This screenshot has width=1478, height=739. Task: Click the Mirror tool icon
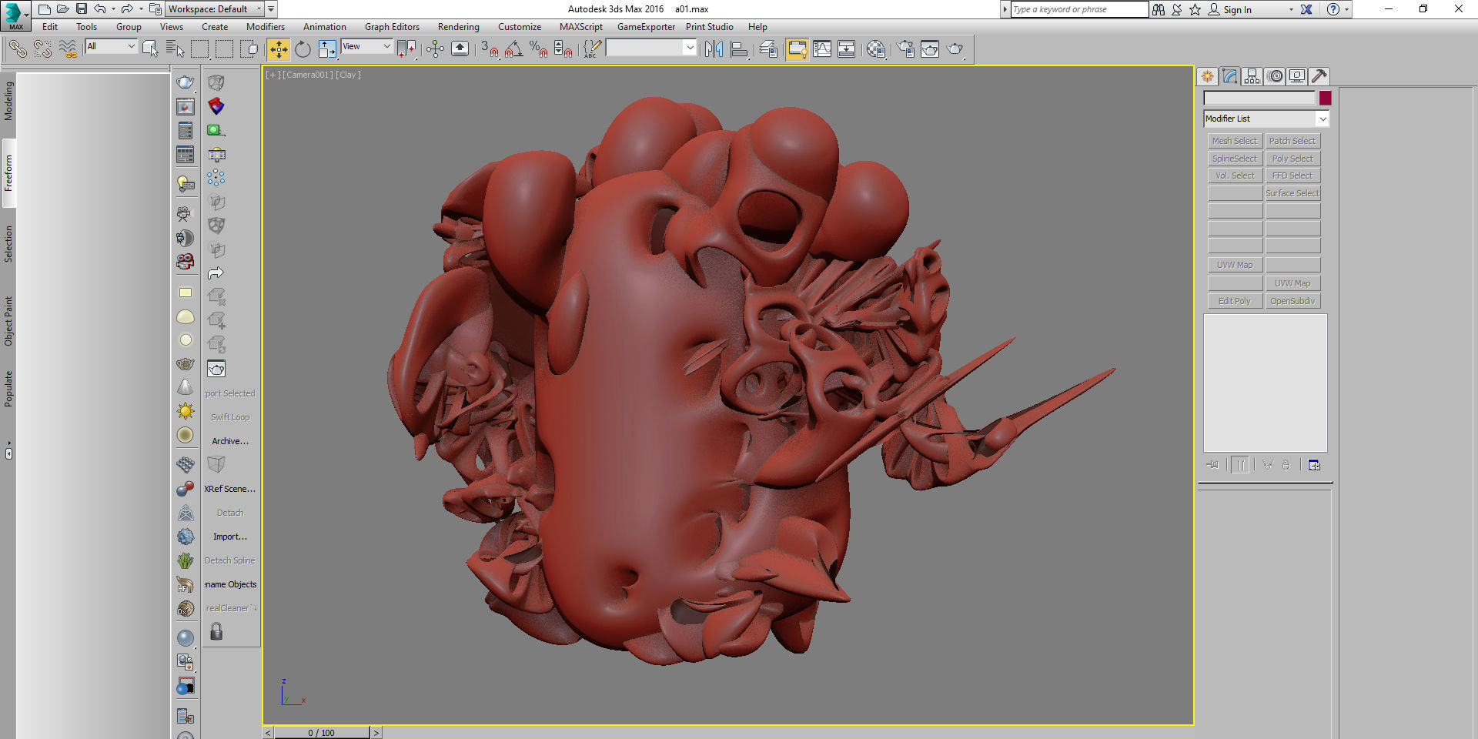click(x=714, y=49)
